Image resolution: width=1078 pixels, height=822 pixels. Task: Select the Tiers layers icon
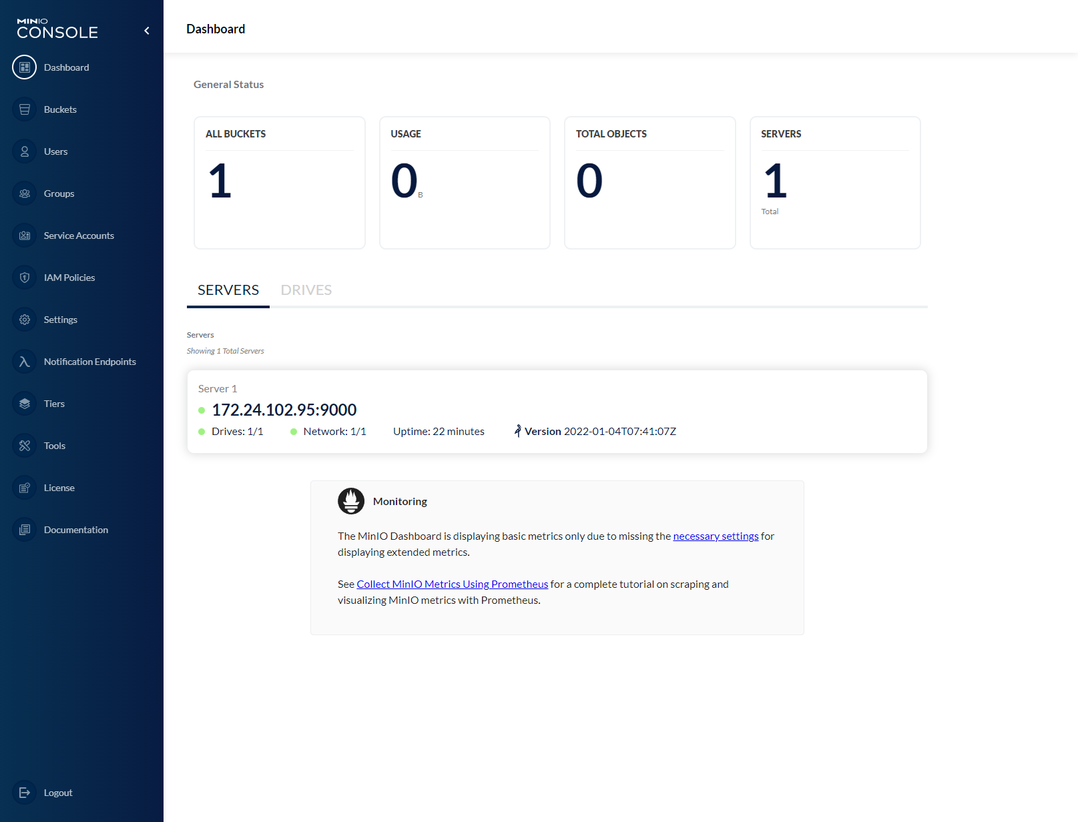pyautogui.click(x=25, y=404)
